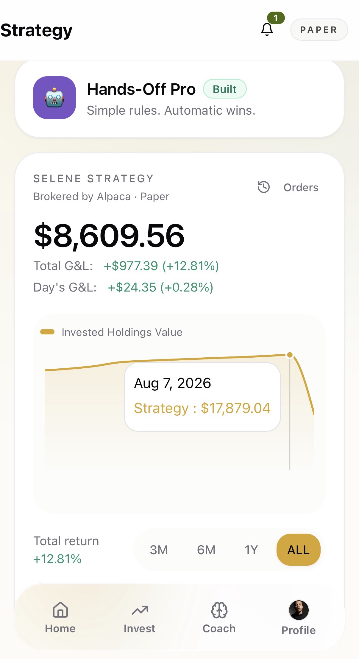The height and width of the screenshot is (659, 359).
Task: Open Coach brain icon
Action: tap(219, 610)
